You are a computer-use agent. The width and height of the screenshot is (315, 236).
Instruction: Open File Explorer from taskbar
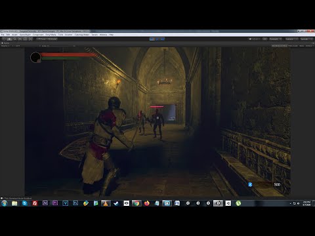[14, 203]
